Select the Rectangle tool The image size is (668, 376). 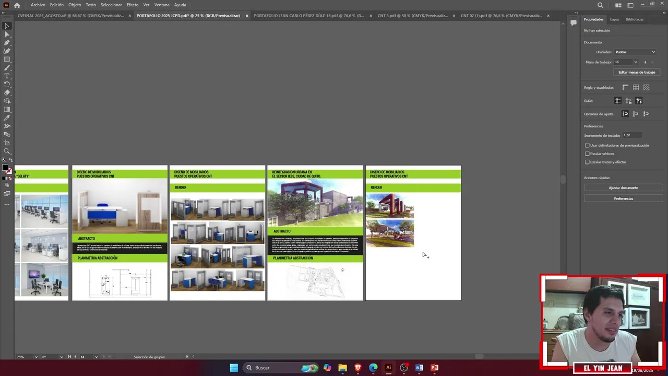coord(7,59)
